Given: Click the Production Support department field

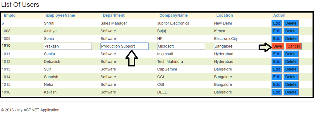Looking at the screenshot, I should [x=125, y=46].
